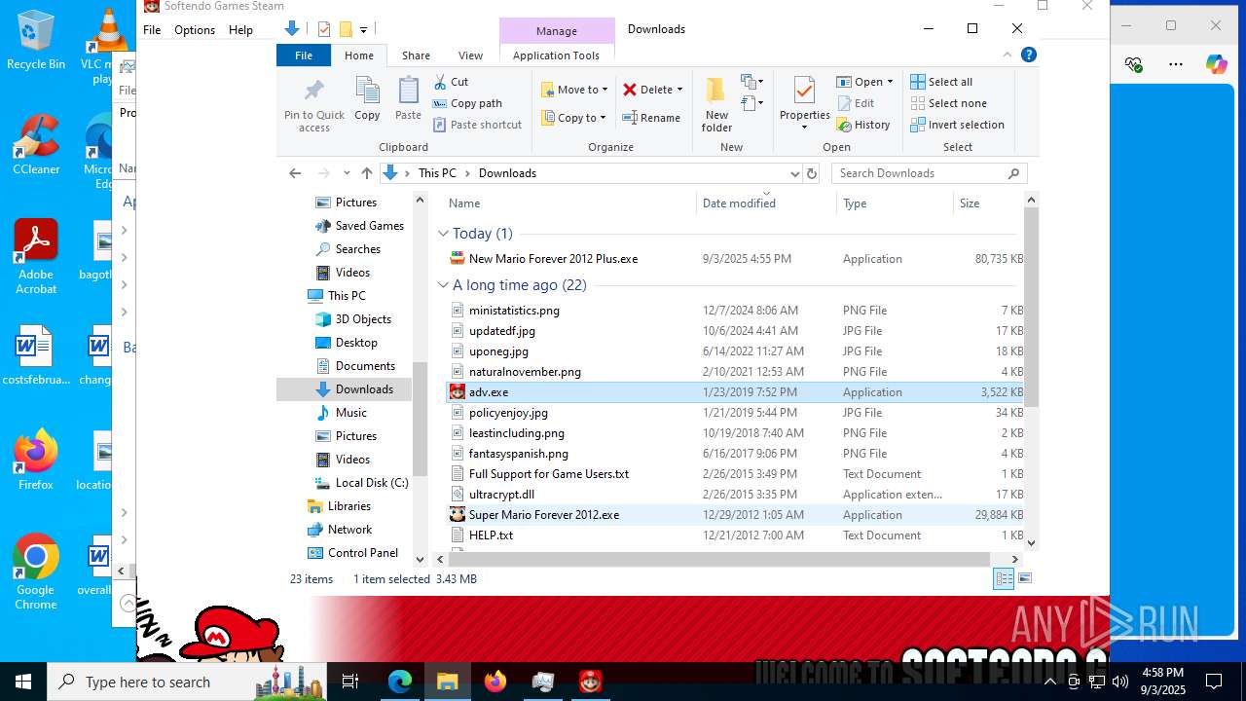This screenshot has height=701, width=1246.
Task: Rename the selected file
Action: (651, 118)
